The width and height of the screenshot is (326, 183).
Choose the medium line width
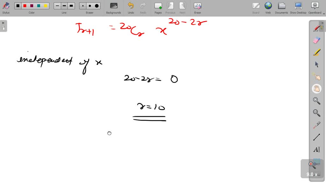(64, 6)
